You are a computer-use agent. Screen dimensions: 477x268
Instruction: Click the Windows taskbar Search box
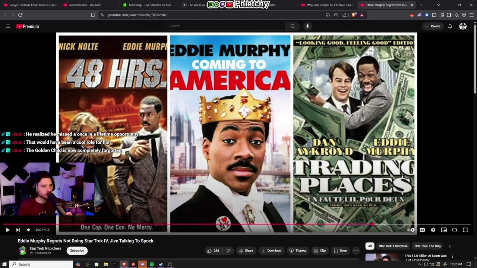tap(41, 264)
